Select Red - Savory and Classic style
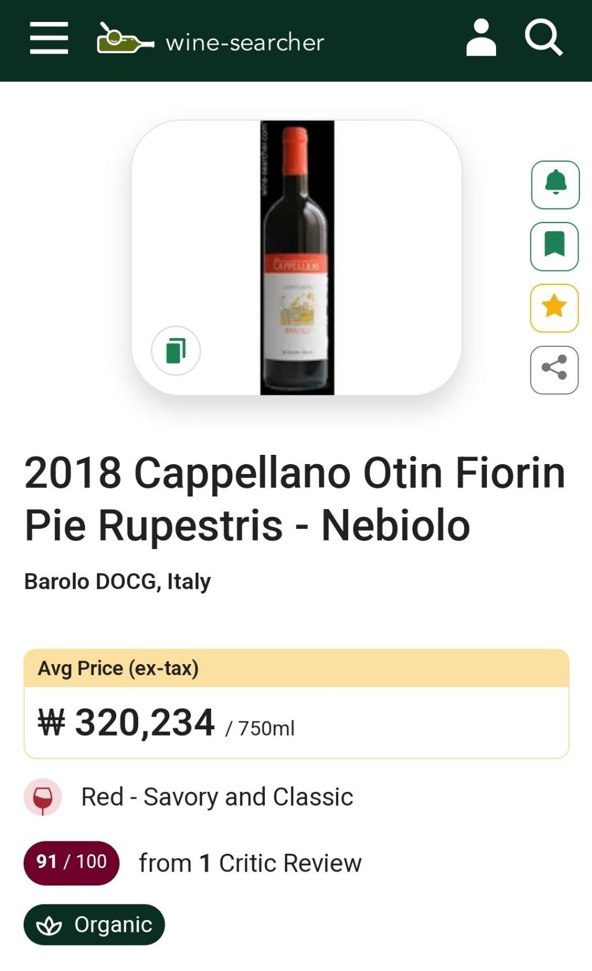This screenshot has height=971, width=592. (217, 797)
